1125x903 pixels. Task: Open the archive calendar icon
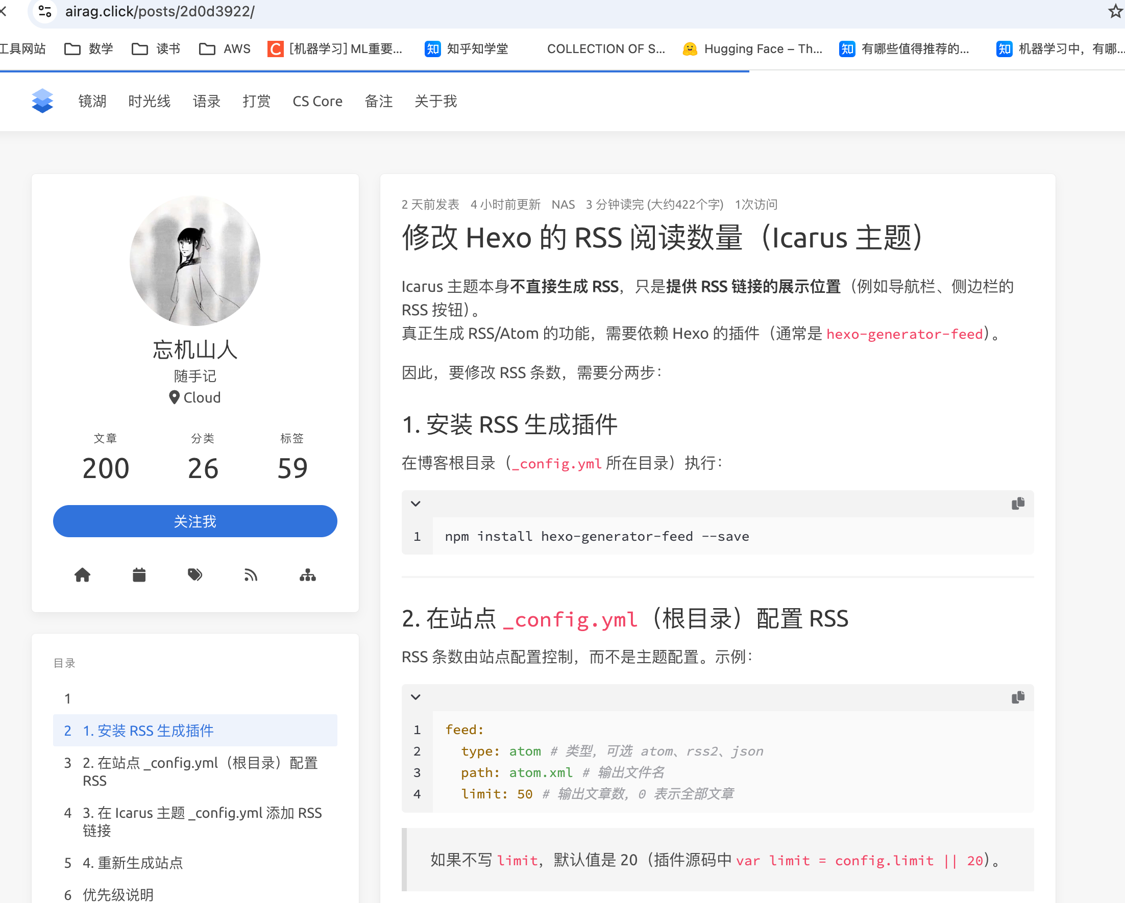pos(139,575)
